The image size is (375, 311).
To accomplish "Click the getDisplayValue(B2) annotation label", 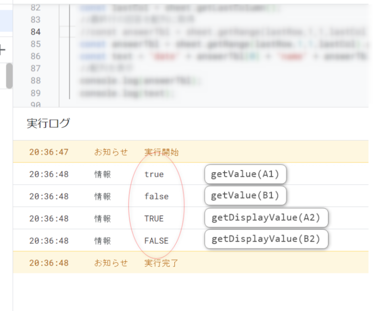I will tap(266, 239).
